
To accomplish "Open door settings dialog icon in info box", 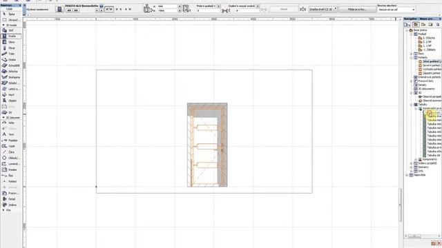I will point(59,9).
